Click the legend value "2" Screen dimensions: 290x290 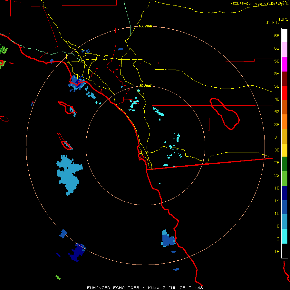point(278,239)
